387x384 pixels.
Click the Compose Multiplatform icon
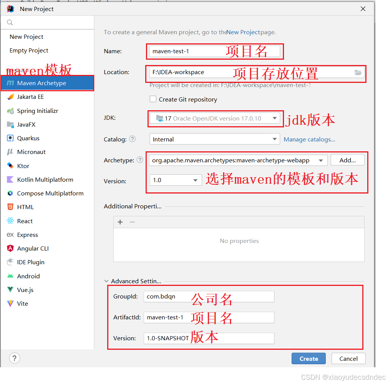pos(10,193)
